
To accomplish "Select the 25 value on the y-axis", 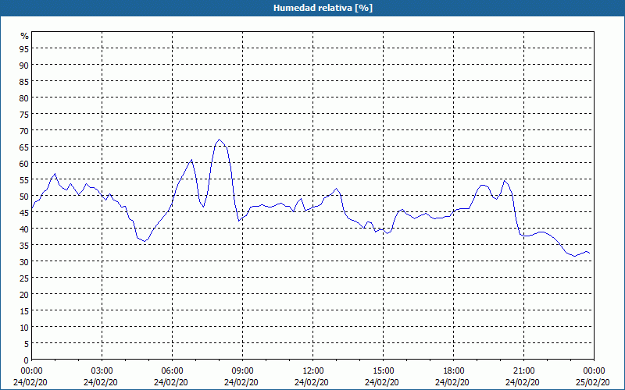I will click(24, 278).
